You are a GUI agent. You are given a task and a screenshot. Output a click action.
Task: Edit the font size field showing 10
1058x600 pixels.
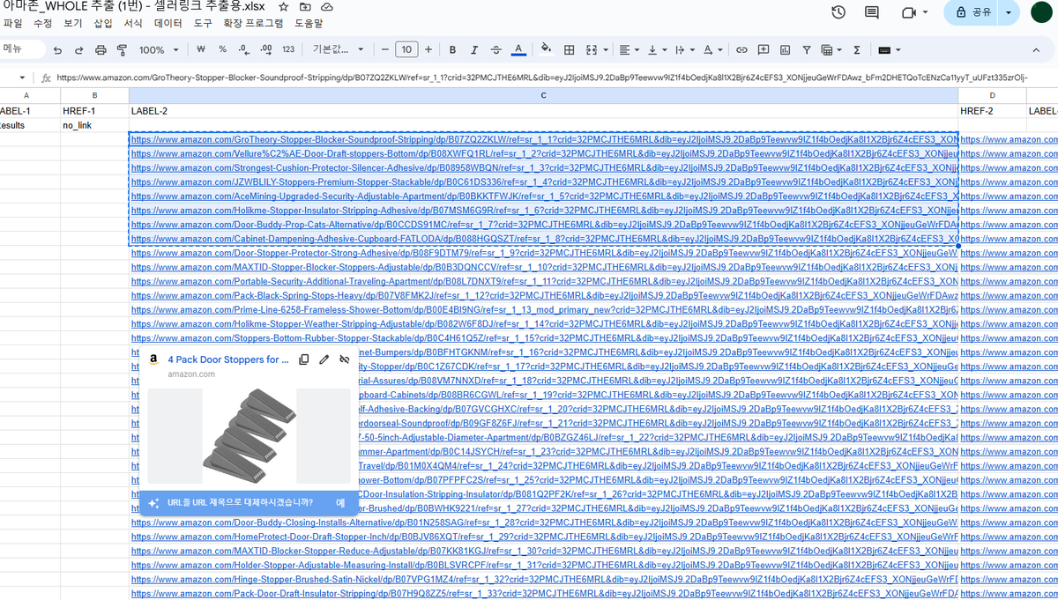point(406,49)
